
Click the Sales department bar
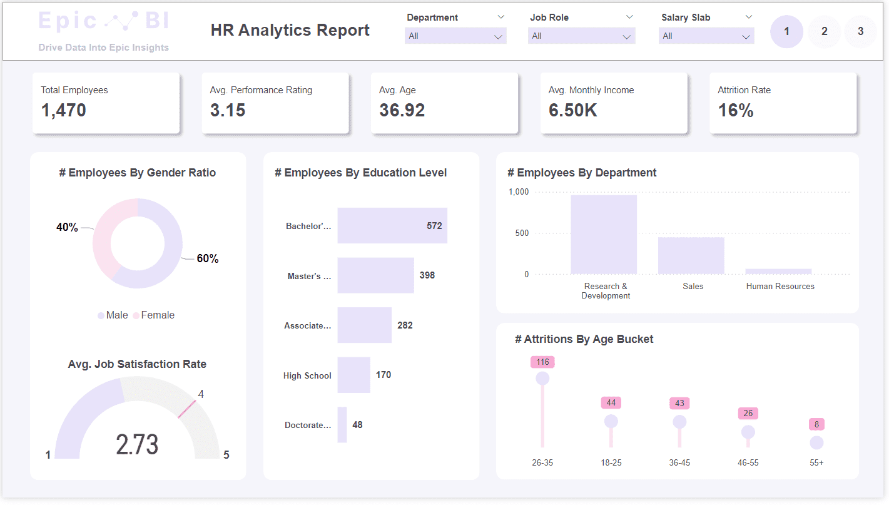(691, 255)
